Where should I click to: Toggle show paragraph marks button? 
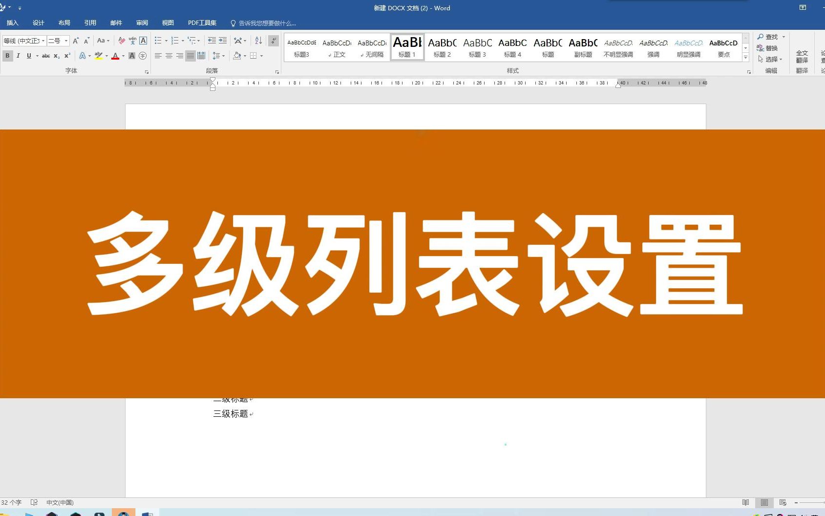[x=274, y=41]
